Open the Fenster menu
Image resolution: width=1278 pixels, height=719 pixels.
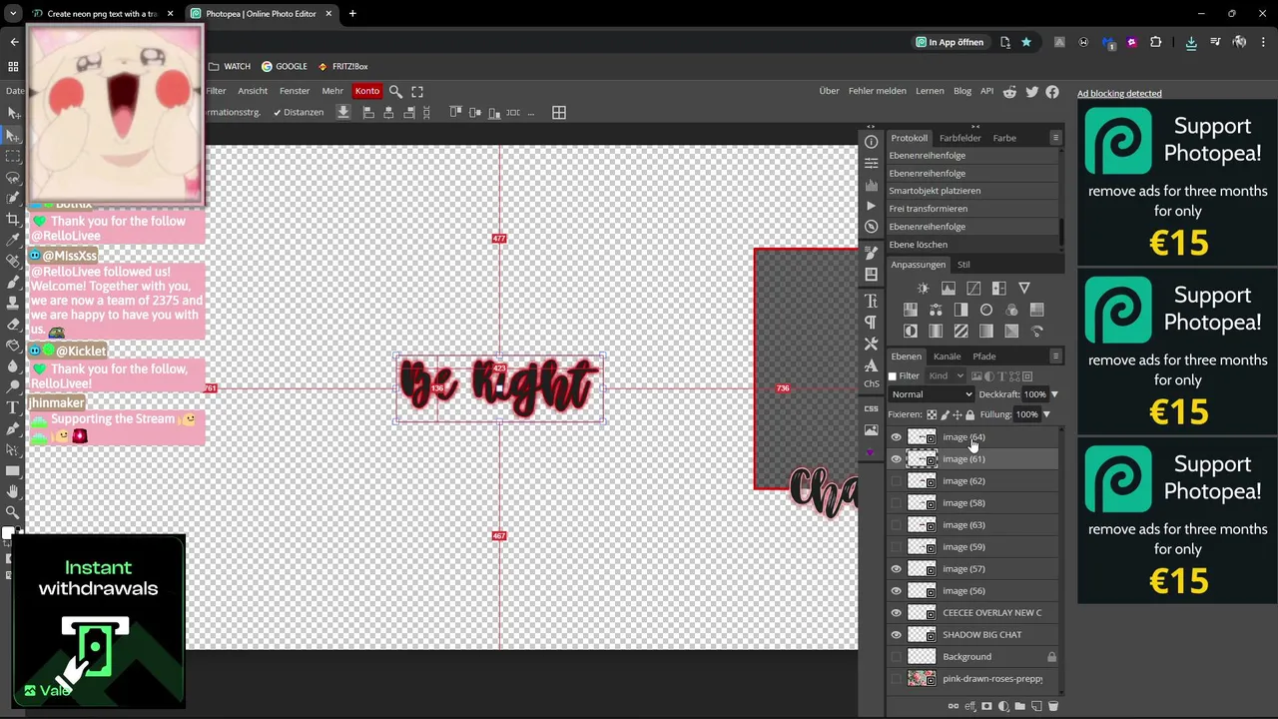[295, 91]
